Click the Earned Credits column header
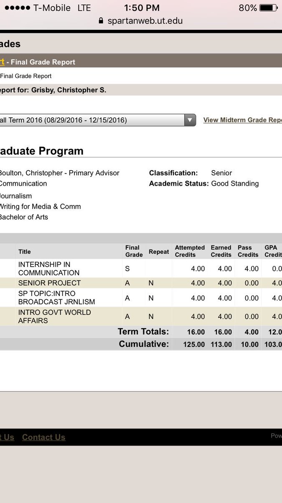 click(x=221, y=251)
